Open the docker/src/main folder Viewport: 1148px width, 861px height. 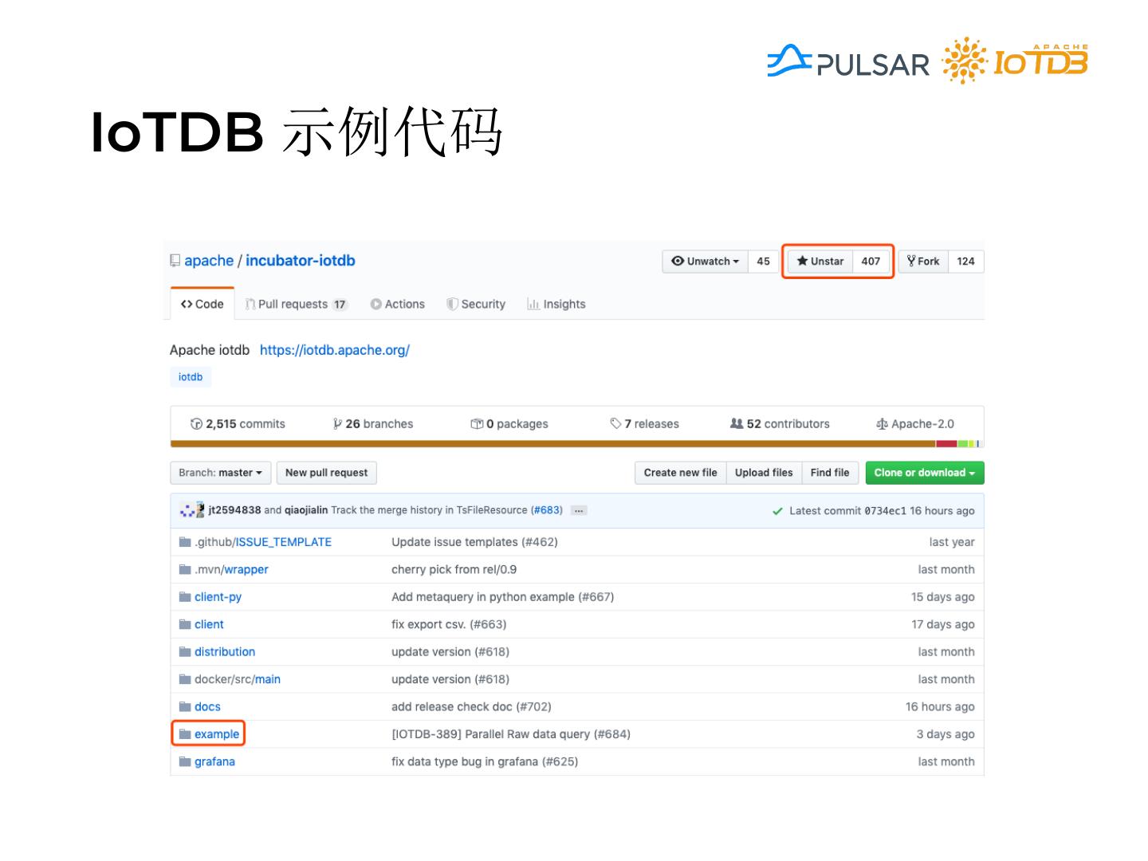coord(238,679)
